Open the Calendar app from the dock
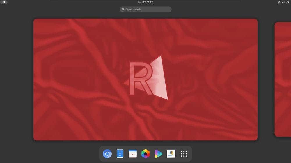Image resolution: width=291 pixels, height=163 pixels. [133, 153]
